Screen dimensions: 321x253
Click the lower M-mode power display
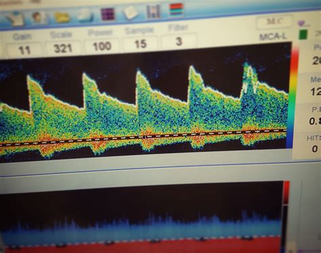[141, 216]
